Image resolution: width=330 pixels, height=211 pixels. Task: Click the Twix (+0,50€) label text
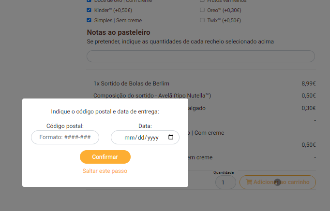tap(224, 20)
